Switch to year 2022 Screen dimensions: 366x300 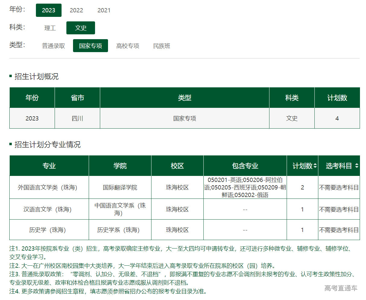point(76,10)
